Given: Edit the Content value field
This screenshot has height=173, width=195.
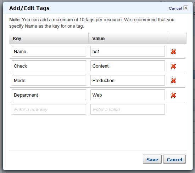Looking at the screenshot, I should (128, 66).
